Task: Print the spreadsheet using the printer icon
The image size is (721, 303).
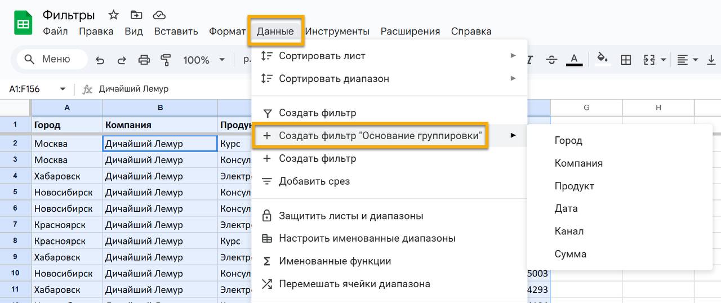Action: (144, 60)
